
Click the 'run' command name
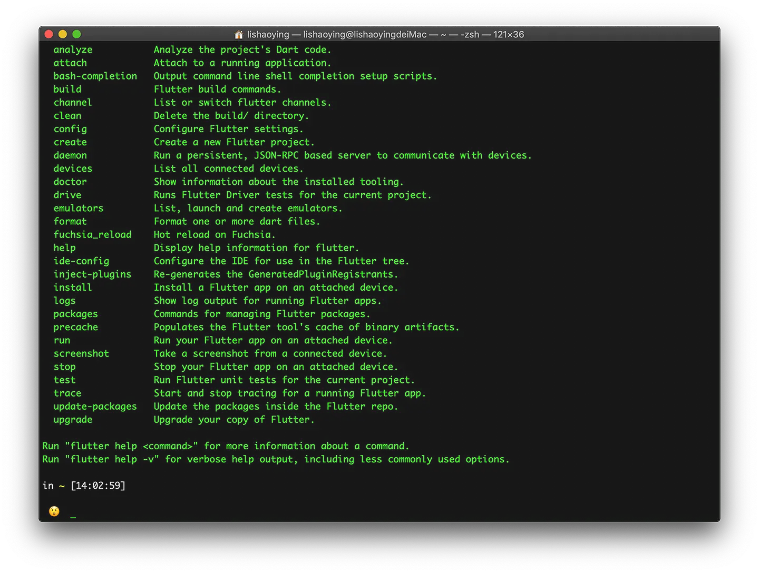(x=62, y=340)
